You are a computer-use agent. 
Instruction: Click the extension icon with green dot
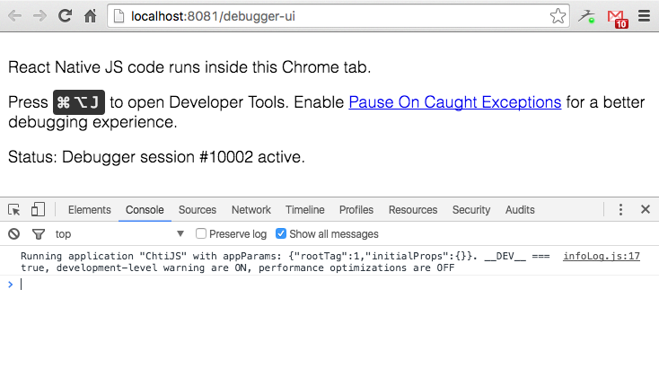point(586,16)
